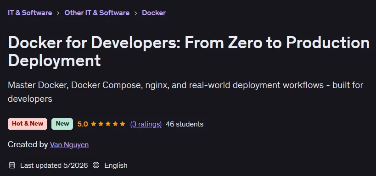Open the 3 ratings link
The height and width of the screenshot is (176, 376).
[x=146, y=124]
